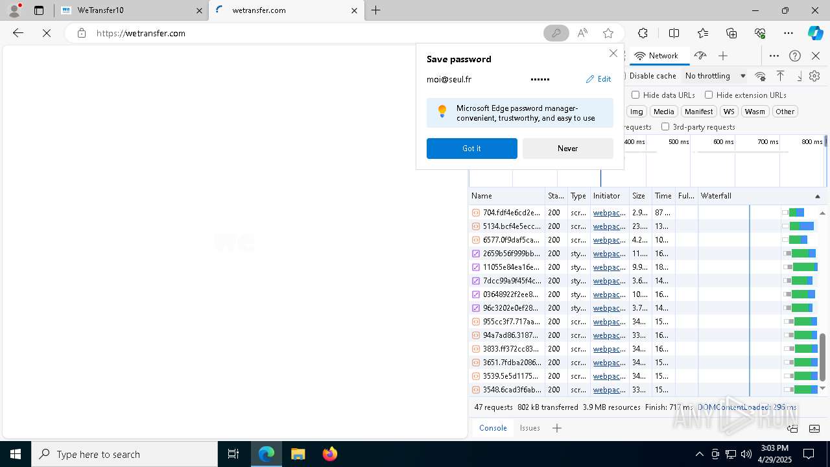Open DevTools customize and control menu
Screen dimensions: 830x467
pyautogui.click(x=774, y=56)
